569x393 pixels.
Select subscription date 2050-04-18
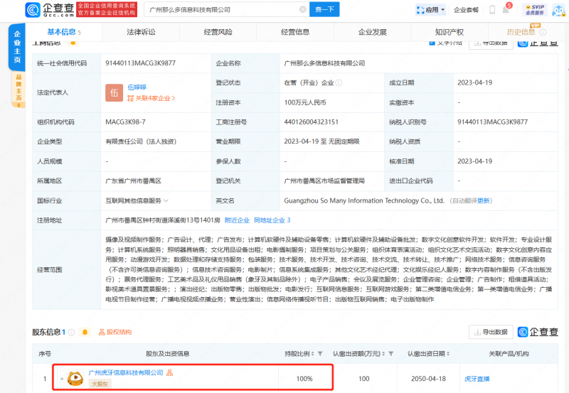pyautogui.click(x=428, y=379)
